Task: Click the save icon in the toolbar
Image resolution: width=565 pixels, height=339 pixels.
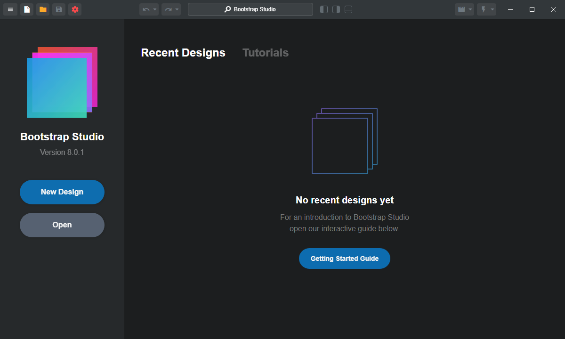Action: coord(58,9)
